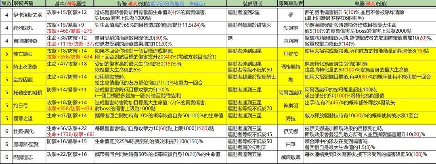
Task: Click the star number in 伊卡洛斯之羽 row
Action: 6,15
